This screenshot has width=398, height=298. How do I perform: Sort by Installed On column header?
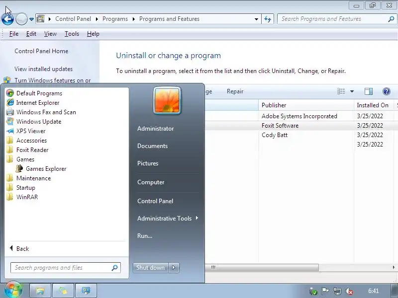[374, 105]
